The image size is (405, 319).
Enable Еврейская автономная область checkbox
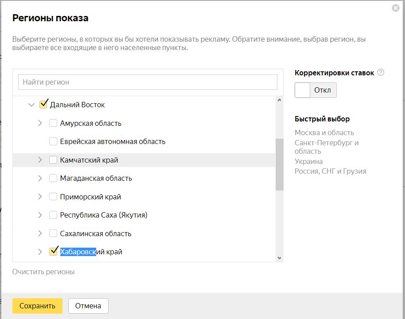tap(53, 142)
